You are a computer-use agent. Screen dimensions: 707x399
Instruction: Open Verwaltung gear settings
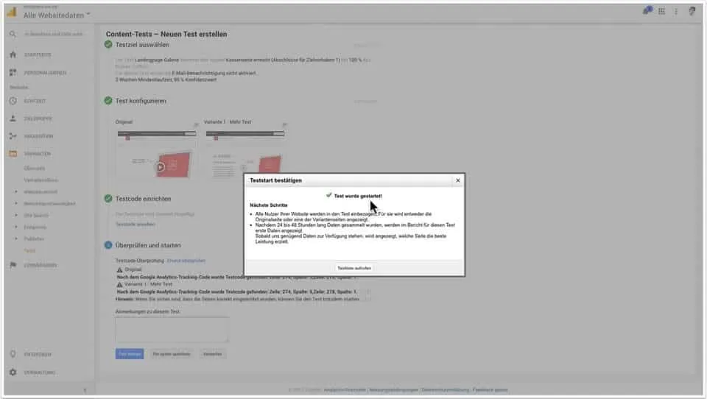point(13,372)
